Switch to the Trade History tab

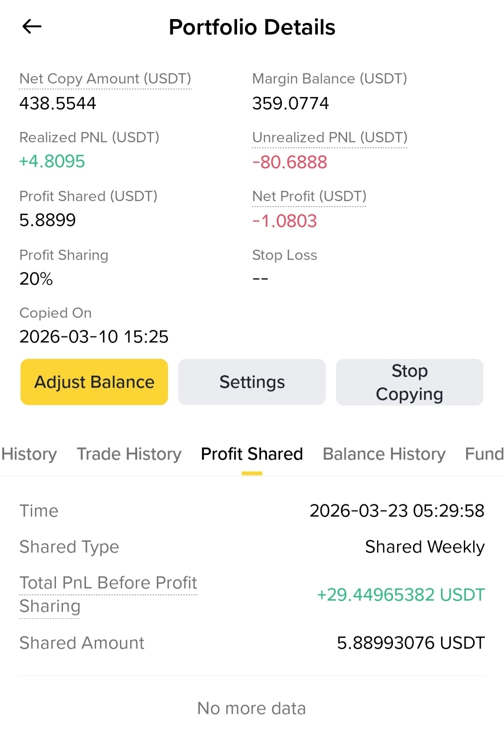pos(129,454)
